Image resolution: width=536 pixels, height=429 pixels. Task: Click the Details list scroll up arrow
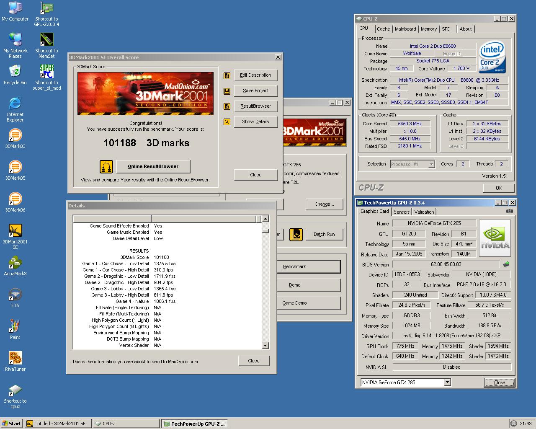coord(265,219)
